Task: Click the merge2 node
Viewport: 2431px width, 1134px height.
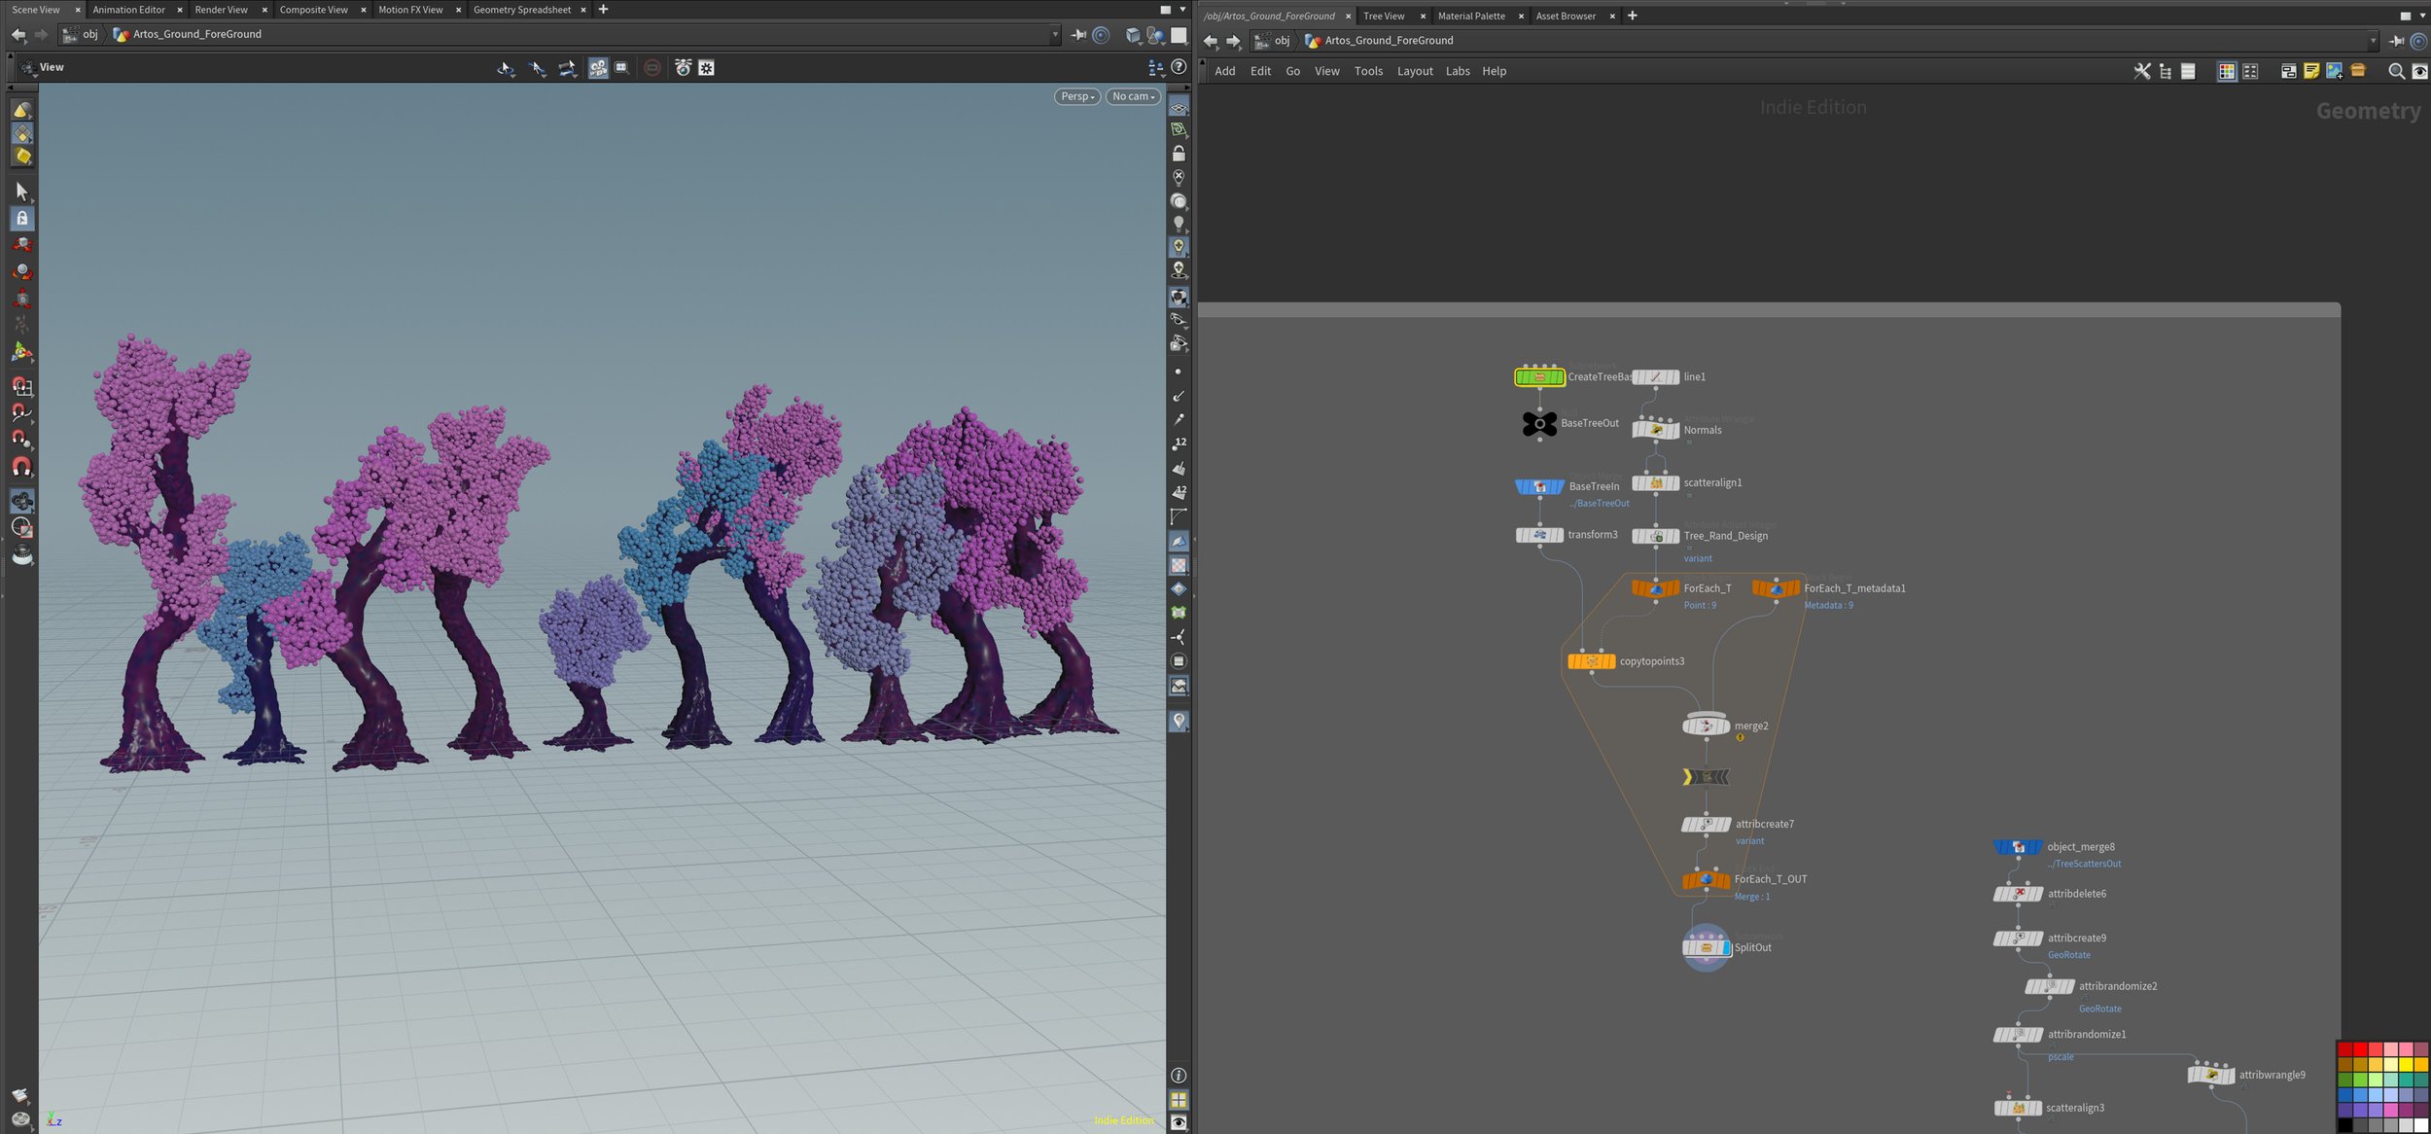Action: (1706, 726)
